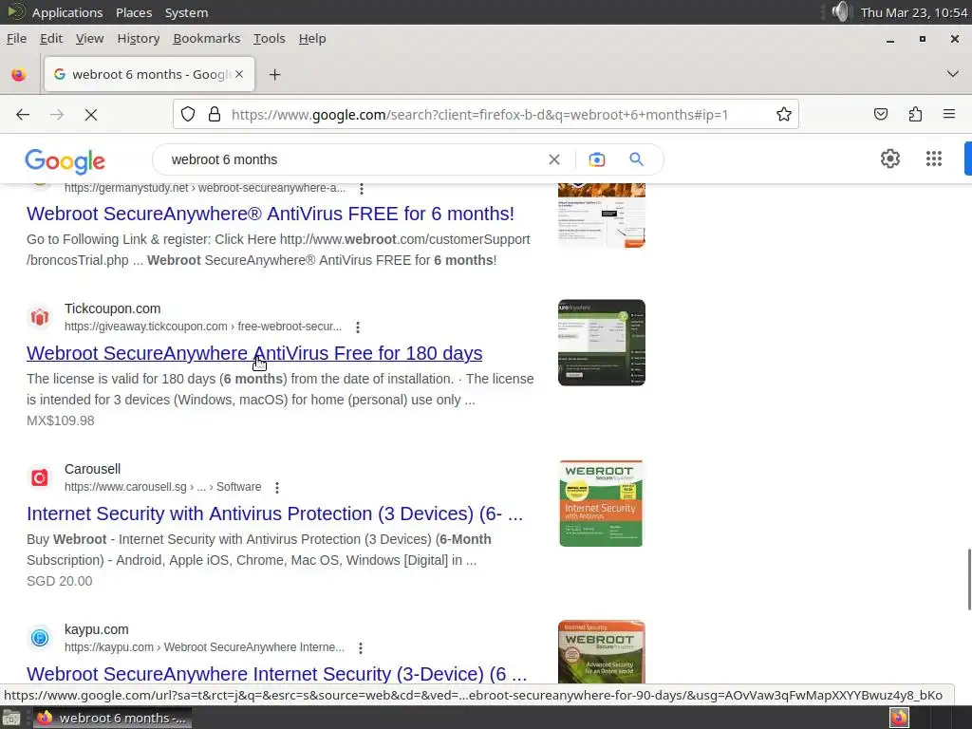Open the extensions puzzle icon
The height and width of the screenshot is (729, 972).
tap(915, 114)
